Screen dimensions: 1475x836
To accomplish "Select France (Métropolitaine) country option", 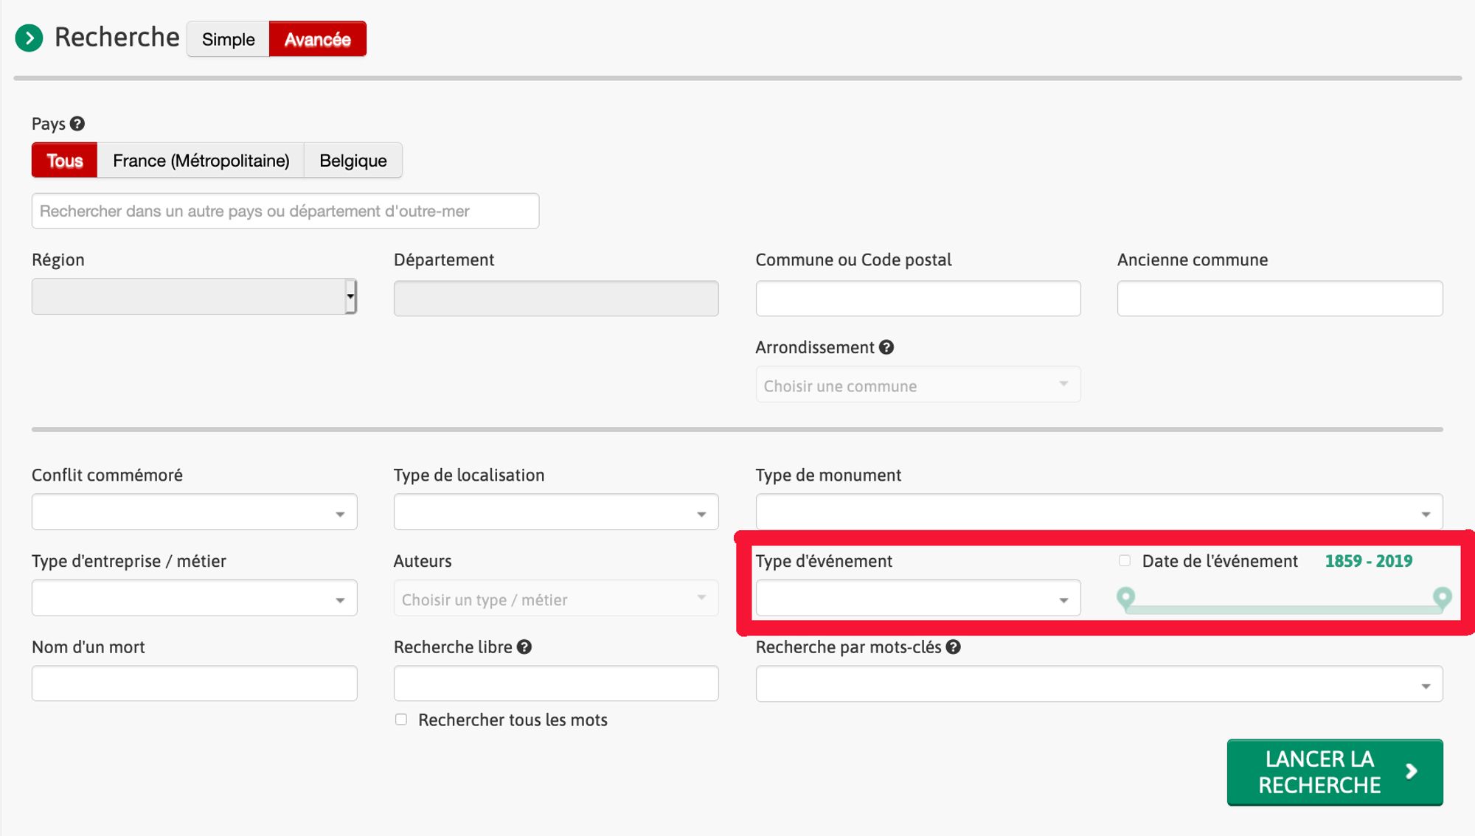I will click(201, 161).
